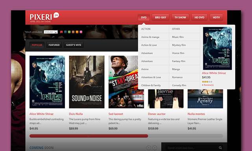Click the Bernie poster
The height and width of the screenshot is (151, 252).
(x=166, y=99)
